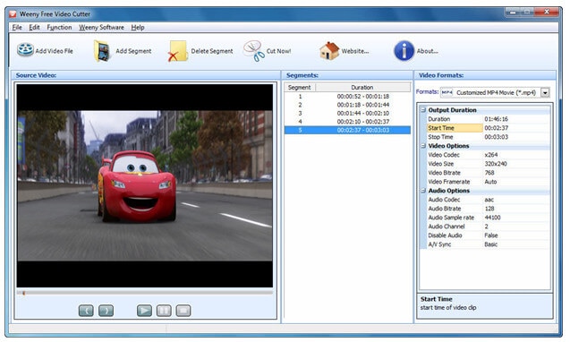Screen dimensions: 570x342
Task: Select segment 4 row 00:02:10 - 00:02:37
Action: click(x=347, y=122)
